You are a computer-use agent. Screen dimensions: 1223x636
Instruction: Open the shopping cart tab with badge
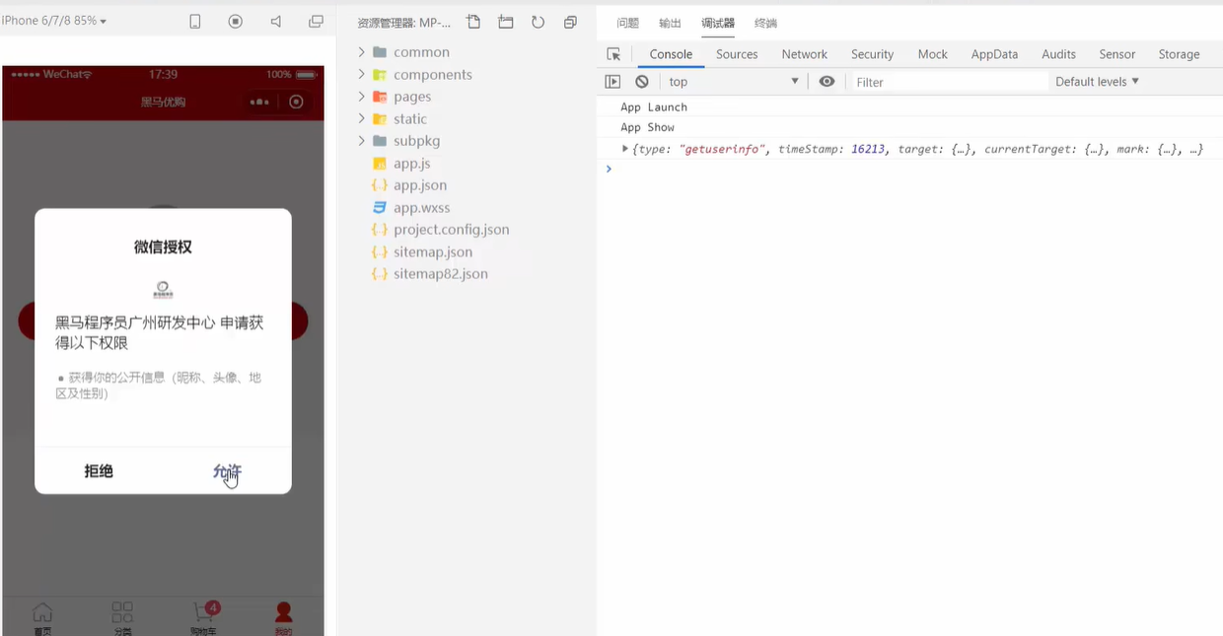coord(204,618)
